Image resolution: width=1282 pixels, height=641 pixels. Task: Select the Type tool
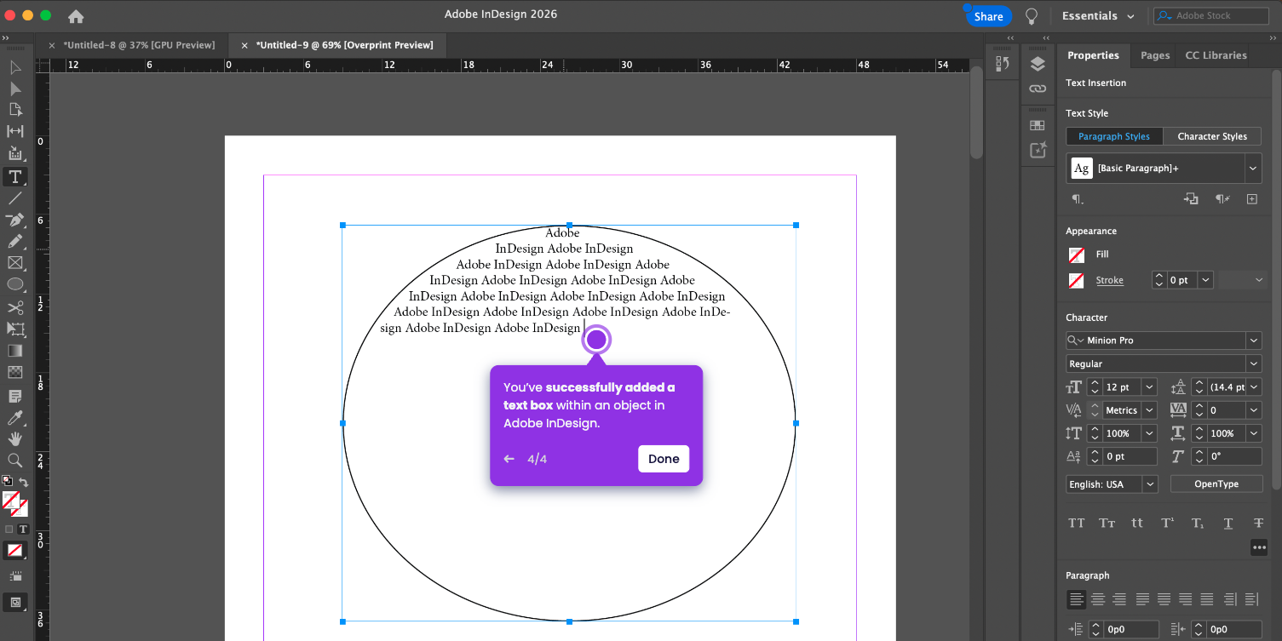coord(15,176)
